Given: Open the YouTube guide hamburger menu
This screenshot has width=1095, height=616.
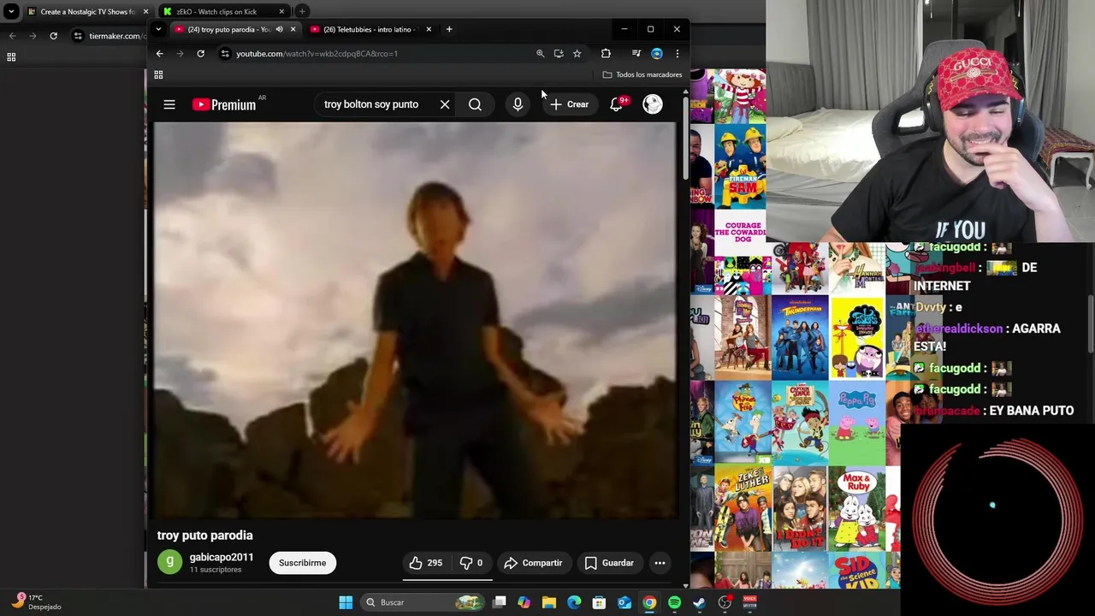Looking at the screenshot, I should click(169, 104).
